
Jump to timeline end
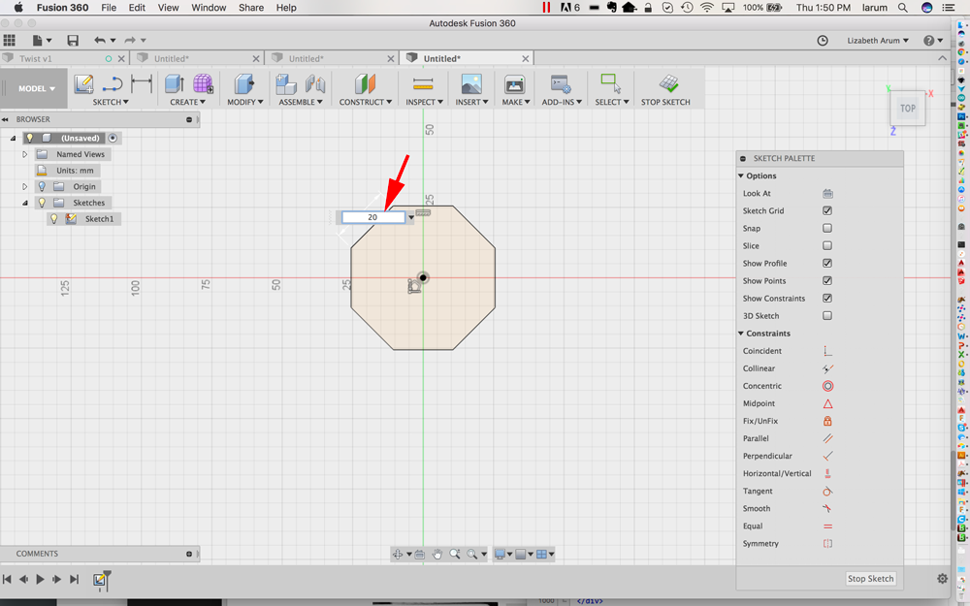click(x=75, y=580)
